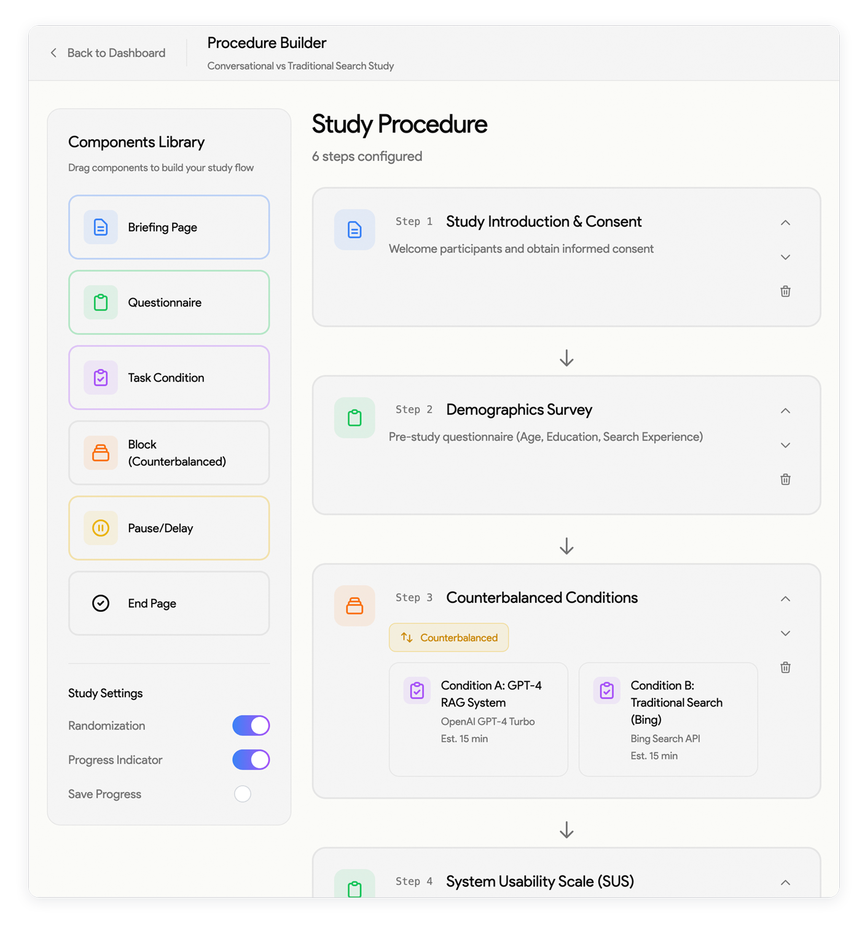Enable the Save Progress toggle
The width and height of the screenshot is (862, 929).
[243, 794]
